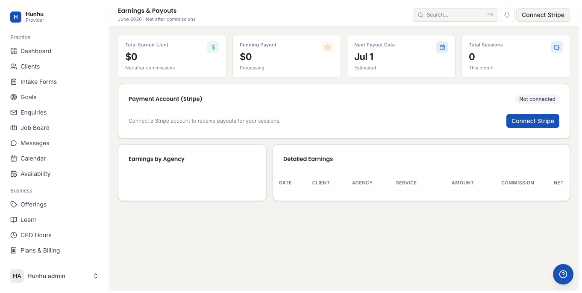Click the Goals target icon

(x=14, y=97)
